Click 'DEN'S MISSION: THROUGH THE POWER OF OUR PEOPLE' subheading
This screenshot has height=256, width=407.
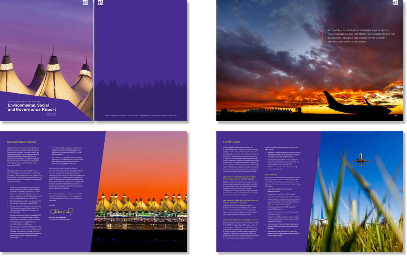[241, 201]
